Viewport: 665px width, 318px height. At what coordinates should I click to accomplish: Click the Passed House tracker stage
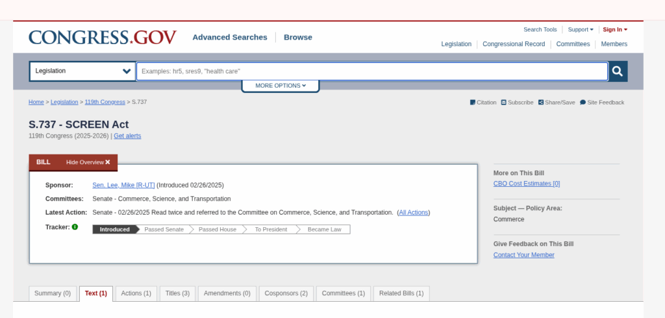point(218,229)
